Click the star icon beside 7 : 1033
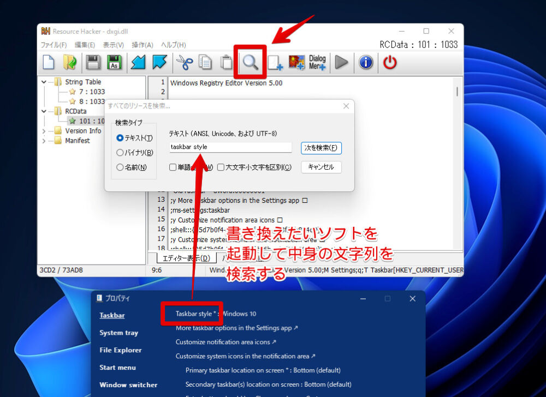The width and height of the screenshot is (546, 397). pos(73,92)
